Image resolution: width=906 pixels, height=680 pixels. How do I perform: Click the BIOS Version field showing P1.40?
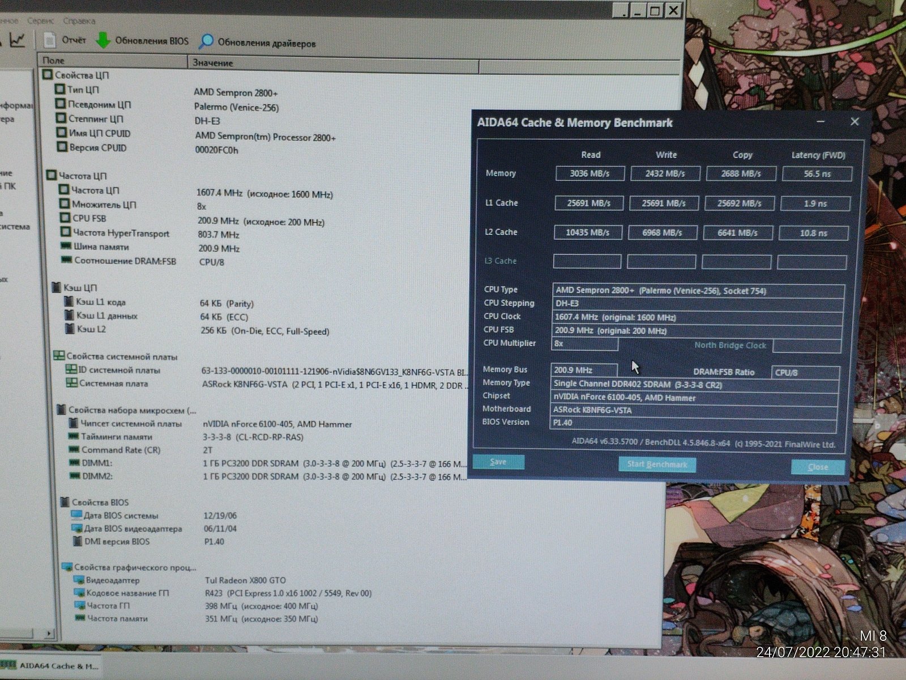point(693,423)
